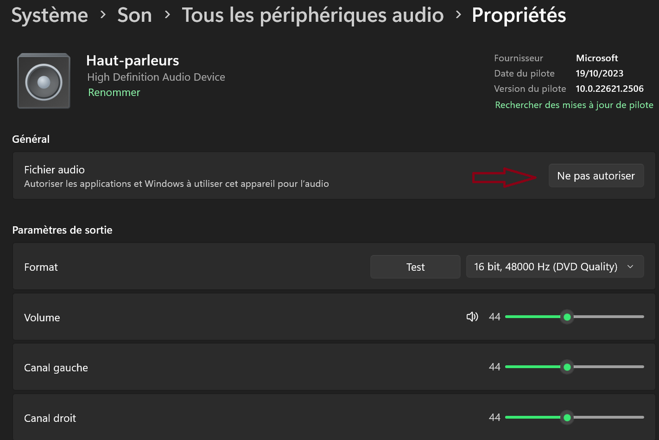Click the Volume value 44 label
Viewport: 659px width, 440px height.
pyautogui.click(x=494, y=317)
